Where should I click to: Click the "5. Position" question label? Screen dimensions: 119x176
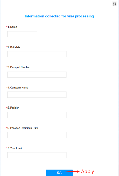pyautogui.click(x=13, y=108)
